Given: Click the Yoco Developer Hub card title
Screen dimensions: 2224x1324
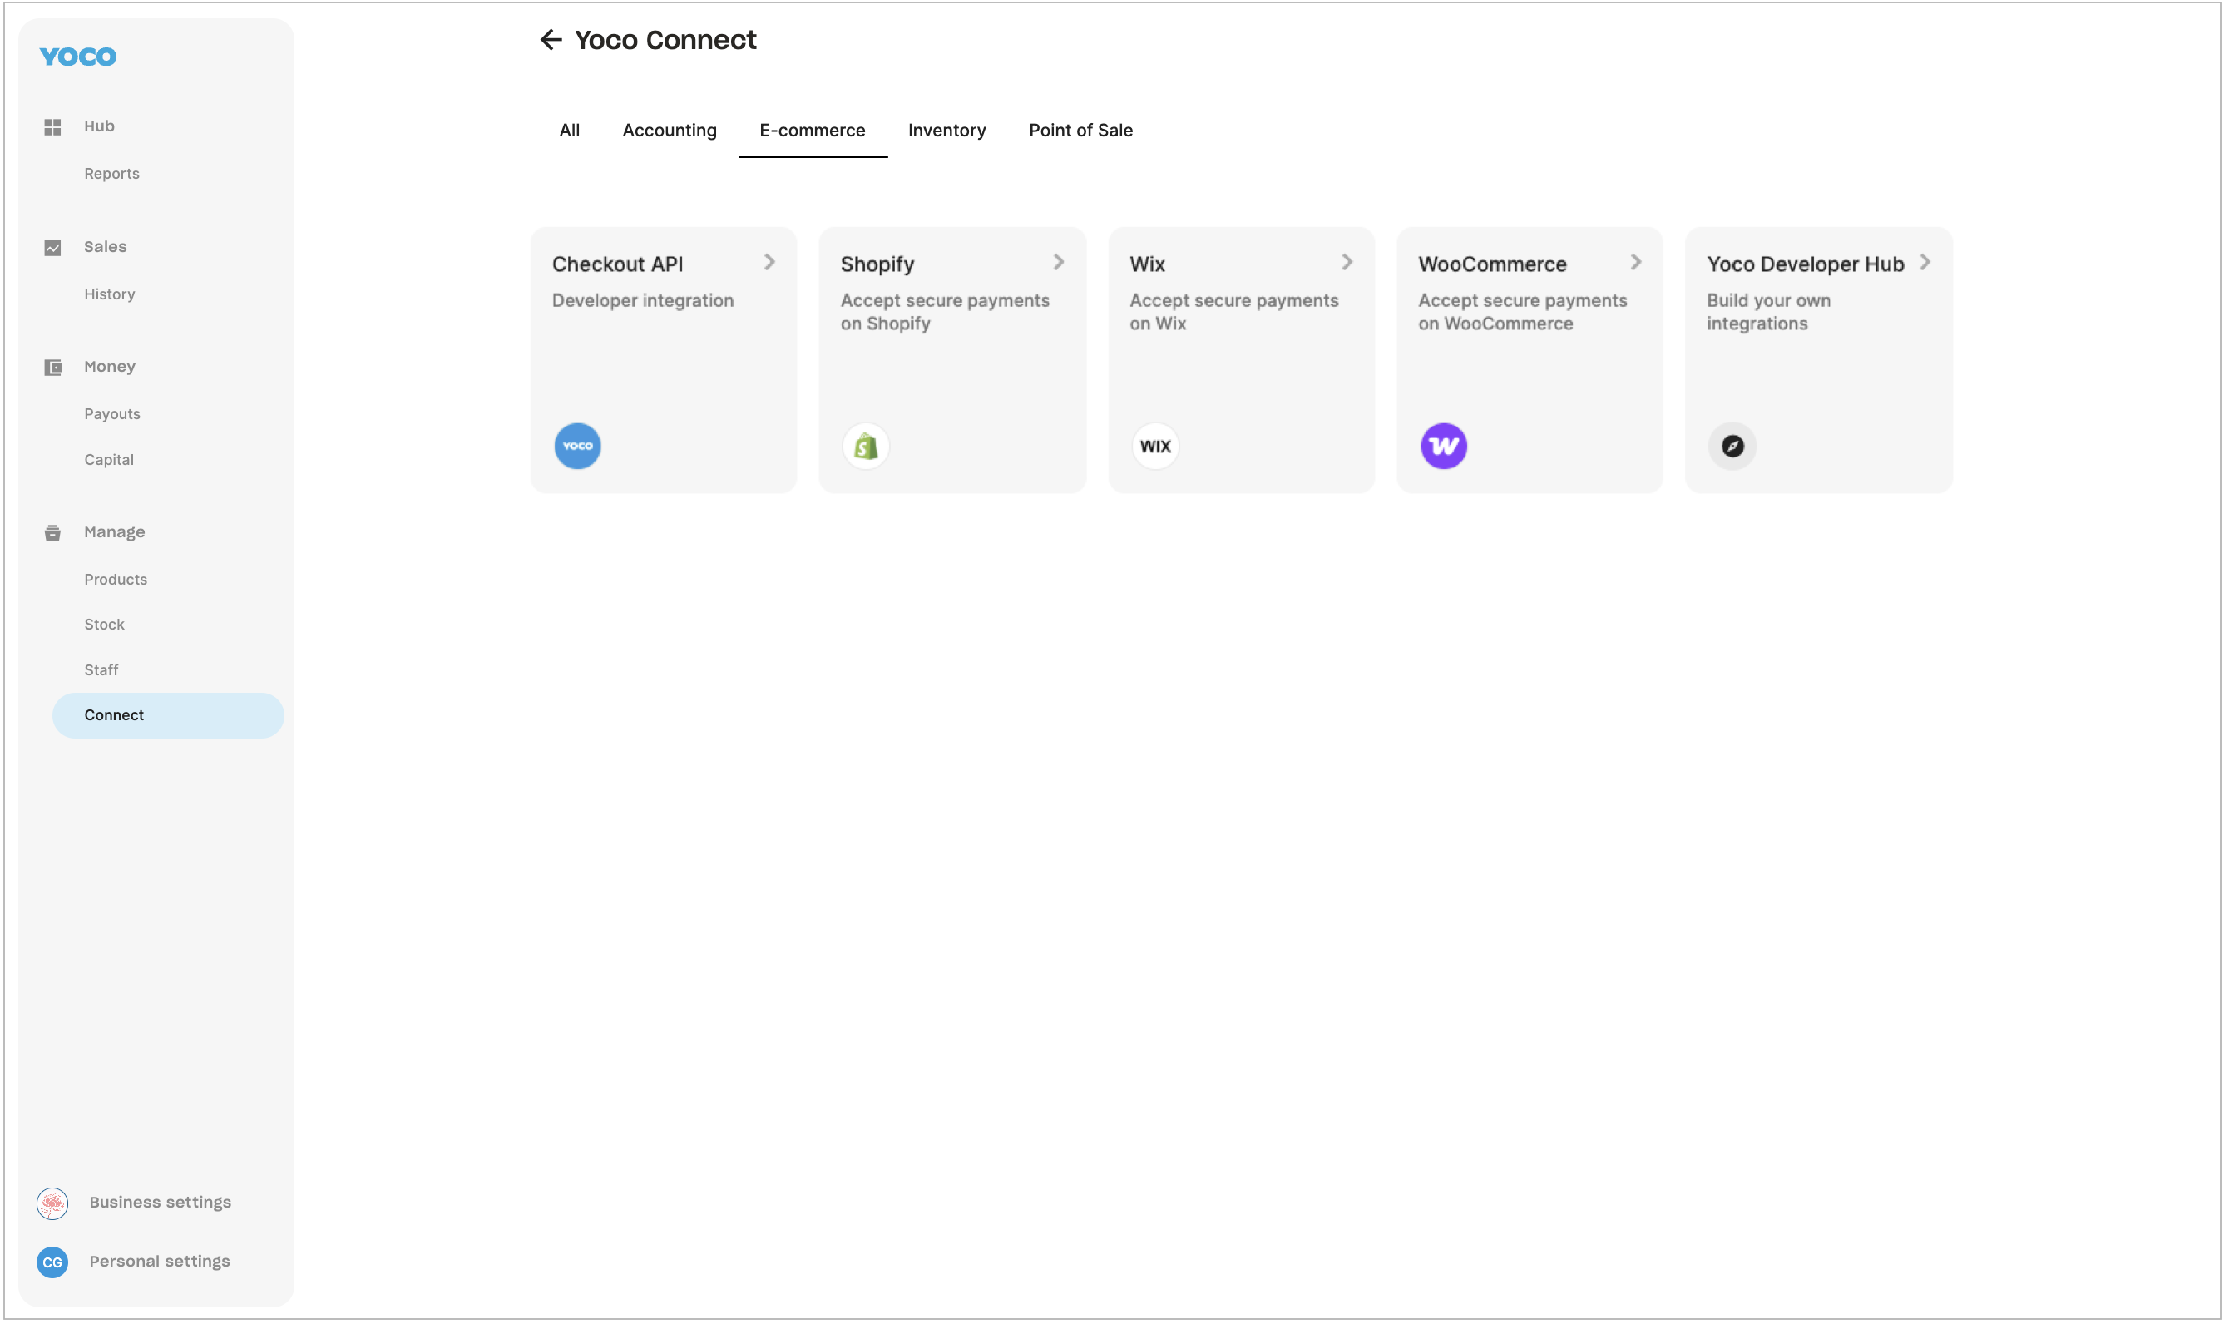Looking at the screenshot, I should click(1805, 264).
